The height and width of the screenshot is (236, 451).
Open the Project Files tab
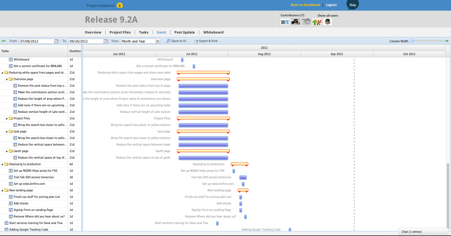(120, 32)
